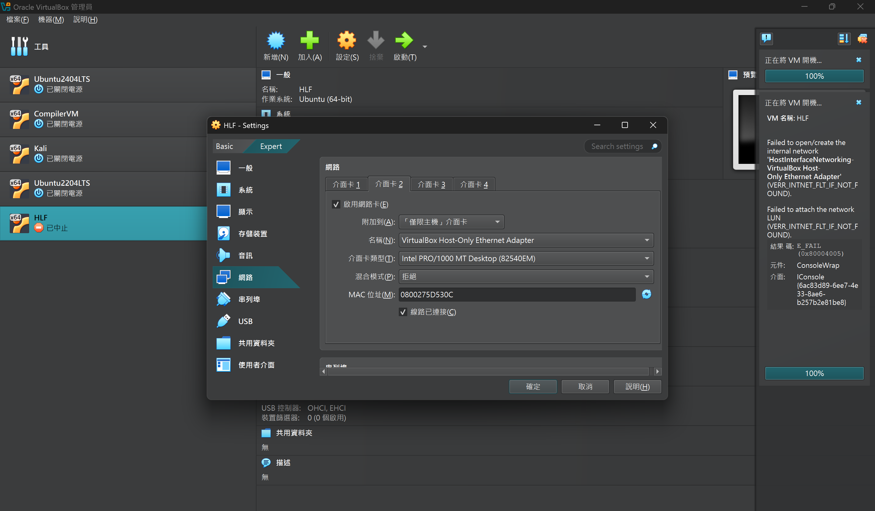
Task: Open the 共用資料夾 shared folders category
Action: [x=256, y=343]
